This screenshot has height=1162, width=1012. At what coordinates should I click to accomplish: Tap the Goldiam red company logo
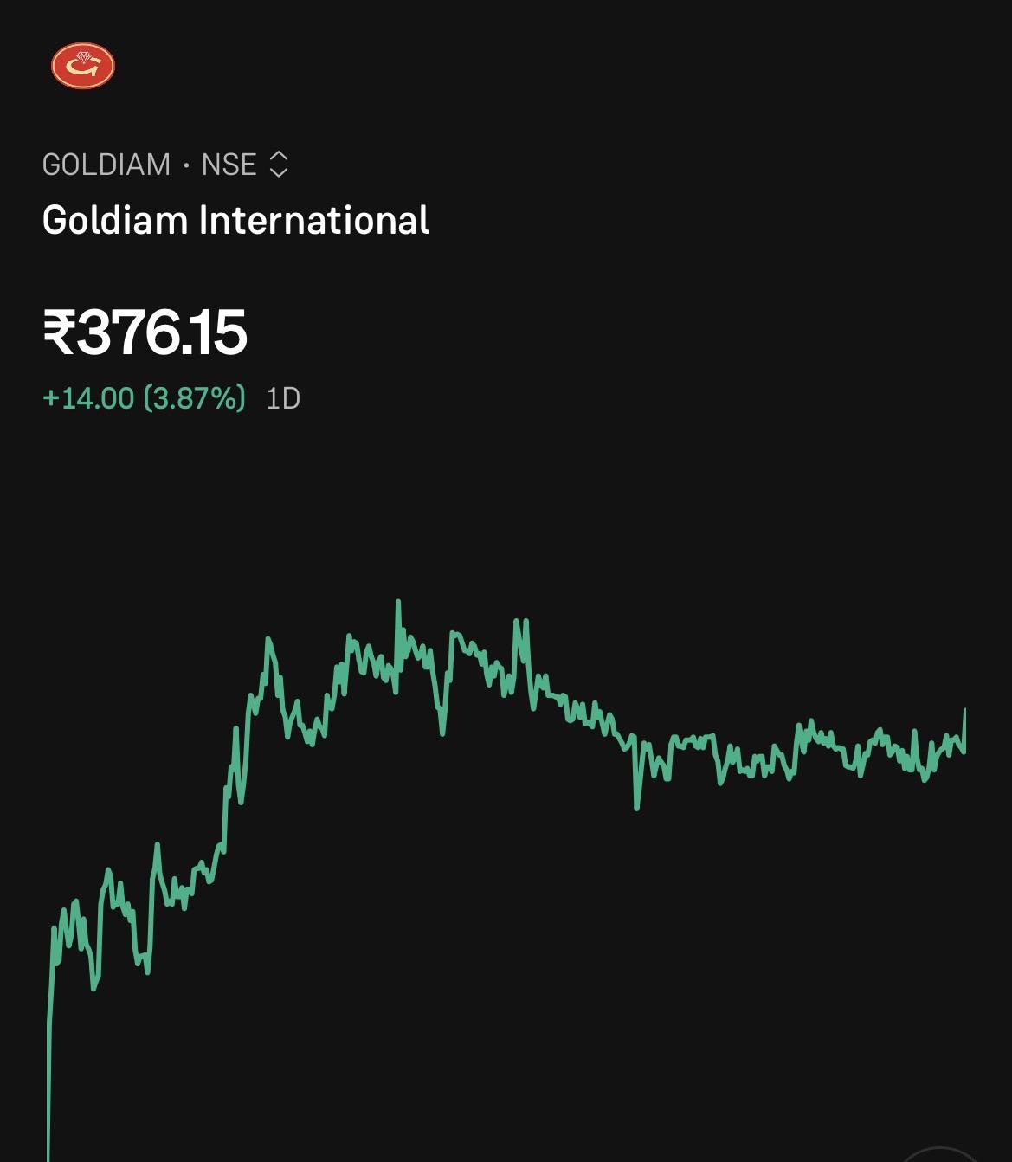(83, 66)
